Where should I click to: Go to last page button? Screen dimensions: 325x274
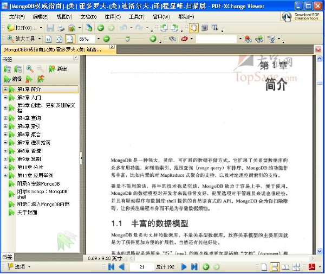tap(194, 267)
